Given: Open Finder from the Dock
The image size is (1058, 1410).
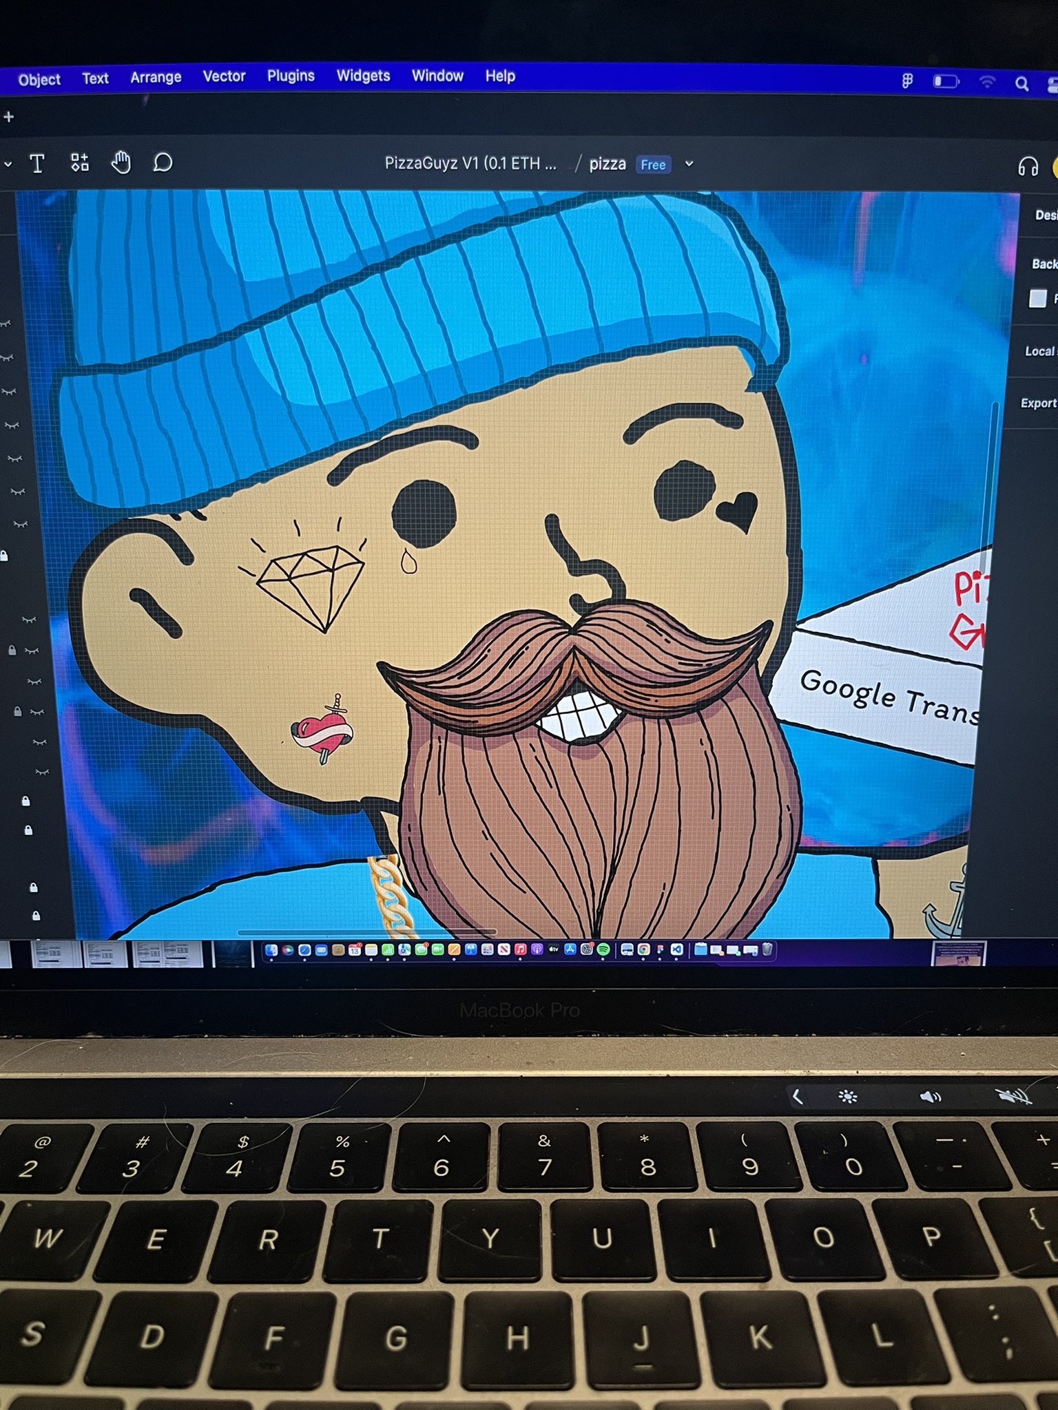Looking at the screenshot, I should 271,950.
